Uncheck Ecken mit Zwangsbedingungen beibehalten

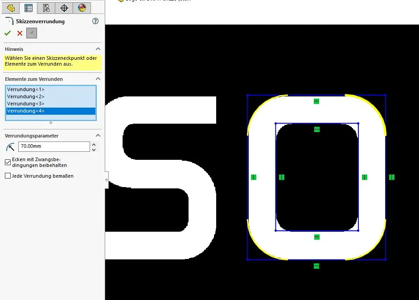[8, 162]
